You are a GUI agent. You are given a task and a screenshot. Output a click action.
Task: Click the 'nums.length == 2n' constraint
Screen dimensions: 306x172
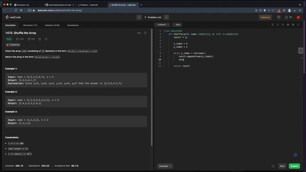click(x=18, y=149)
